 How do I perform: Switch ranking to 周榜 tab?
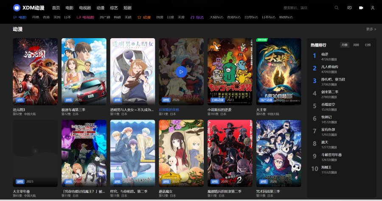point(356,45)
